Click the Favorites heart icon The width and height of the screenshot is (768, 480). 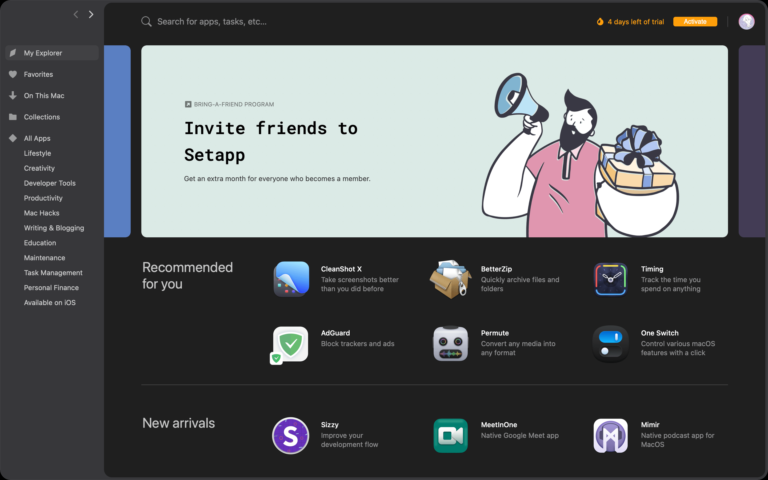click(x=13, y=74)
